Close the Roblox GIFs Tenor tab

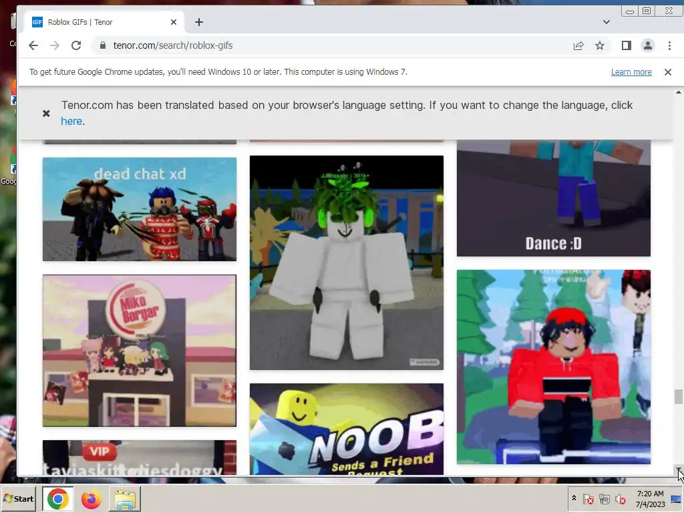174,22
